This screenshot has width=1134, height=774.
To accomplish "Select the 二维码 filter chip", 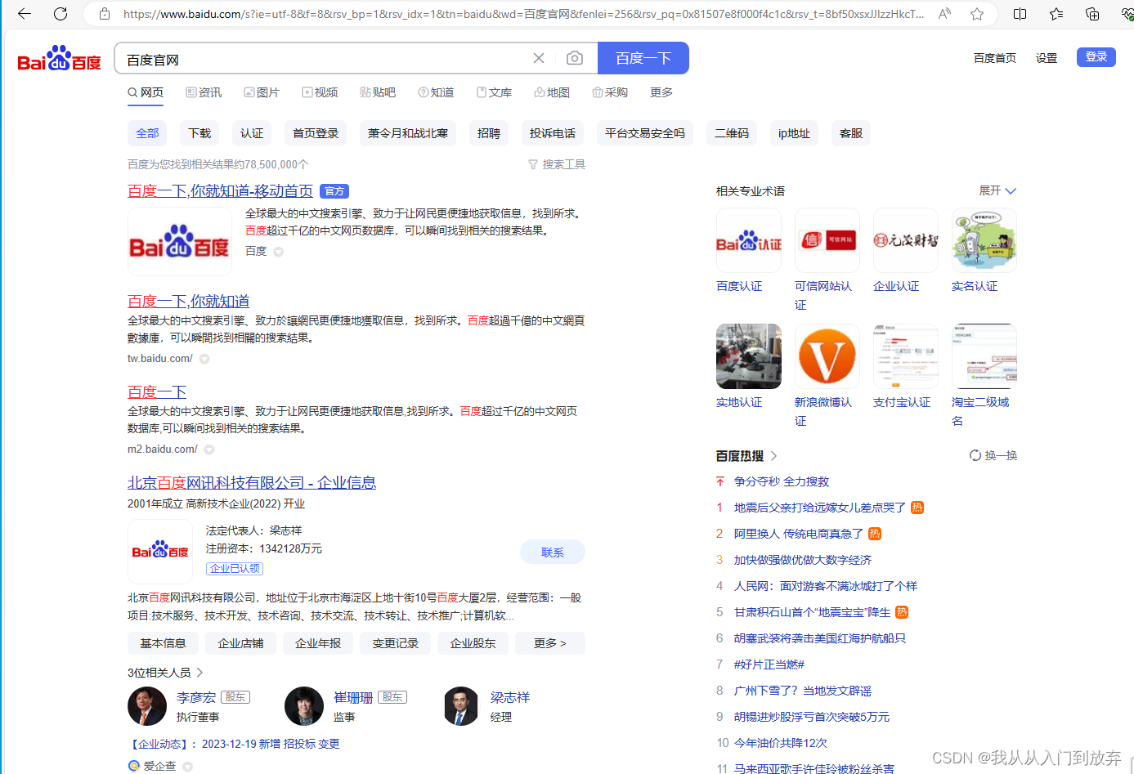I will [732, 133].
